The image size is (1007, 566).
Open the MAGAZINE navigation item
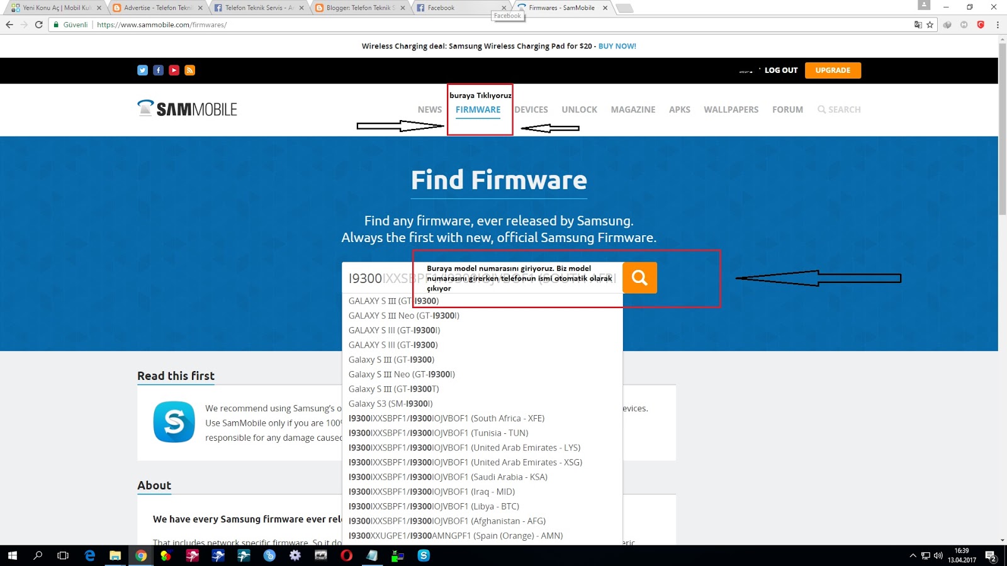pyautogui.click(x=633, y=109)
